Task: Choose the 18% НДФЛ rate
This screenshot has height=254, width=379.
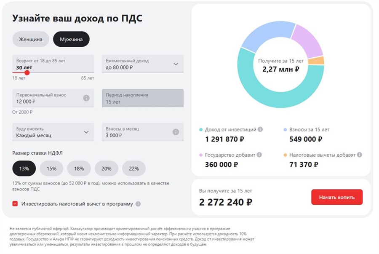Action: point(79,168)
